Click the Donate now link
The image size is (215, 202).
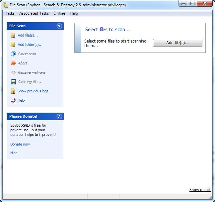(x=20, y=144)
